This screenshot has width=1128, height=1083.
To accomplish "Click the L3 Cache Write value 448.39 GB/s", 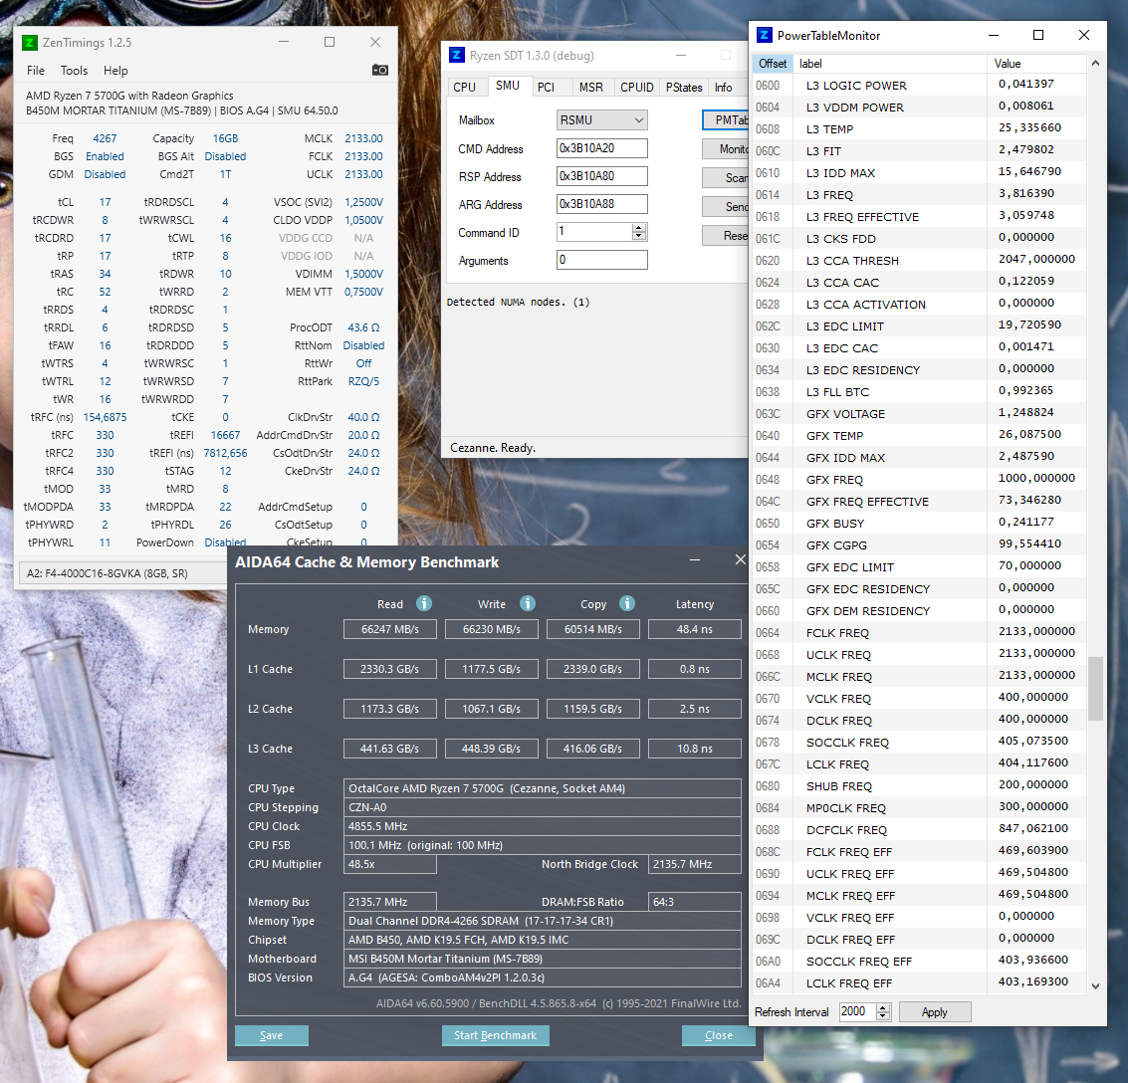I will coord(492,749).
